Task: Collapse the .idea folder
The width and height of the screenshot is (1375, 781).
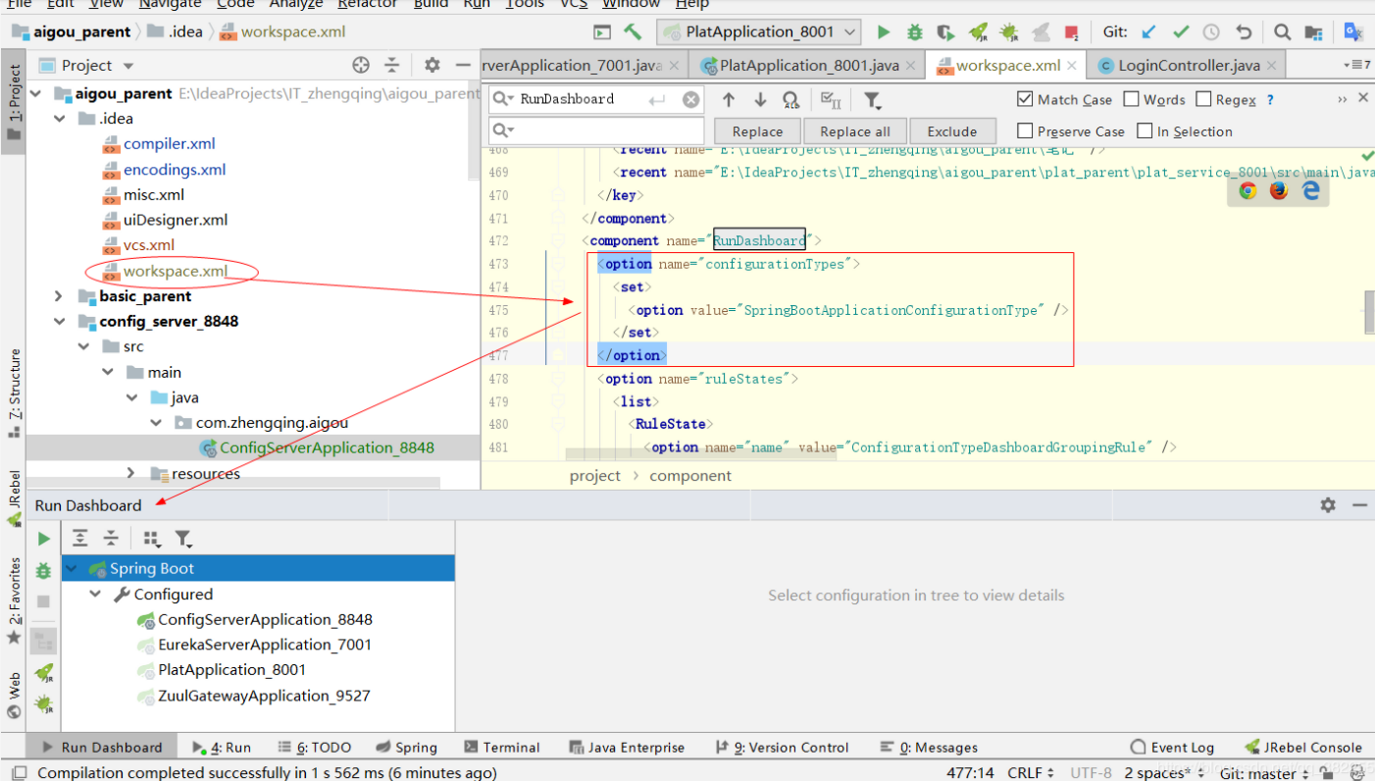Action: pos(61,119)
